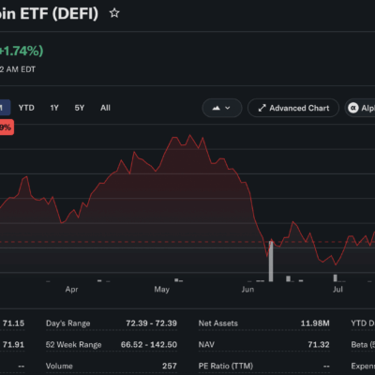
Task: Click the Day's Range label
Action: tap(67, 323)
